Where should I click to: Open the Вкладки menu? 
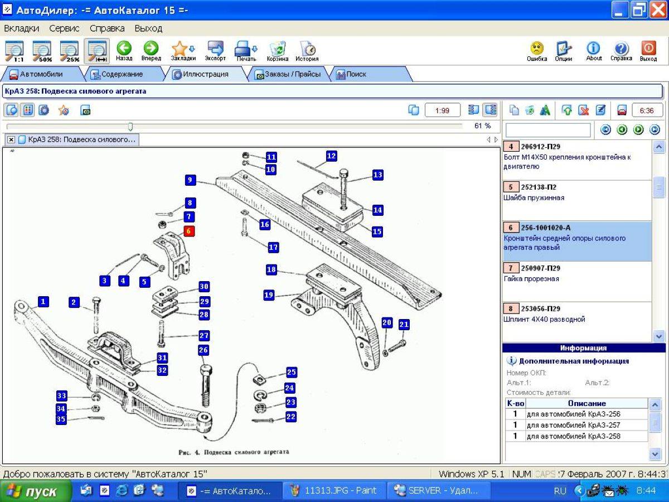(x=21, y=28)
